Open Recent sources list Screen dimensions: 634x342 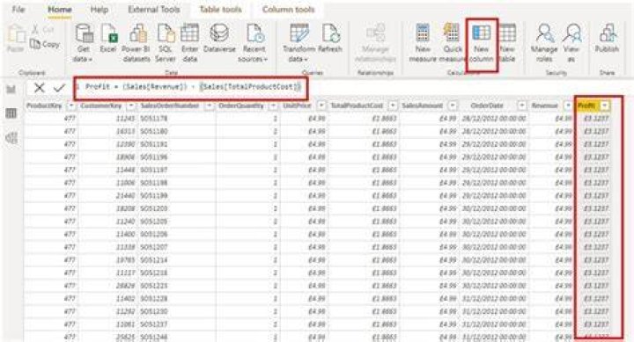[254, 43]
